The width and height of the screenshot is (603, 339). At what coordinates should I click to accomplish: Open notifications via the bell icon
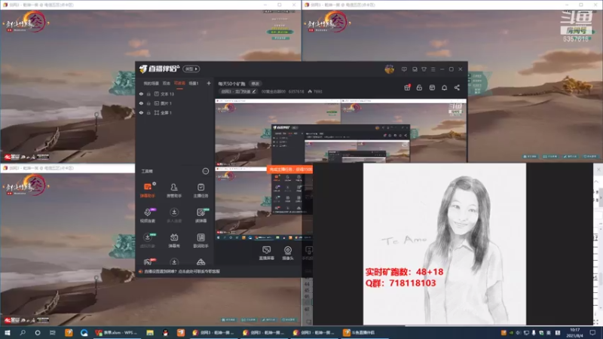click(444, 87)
